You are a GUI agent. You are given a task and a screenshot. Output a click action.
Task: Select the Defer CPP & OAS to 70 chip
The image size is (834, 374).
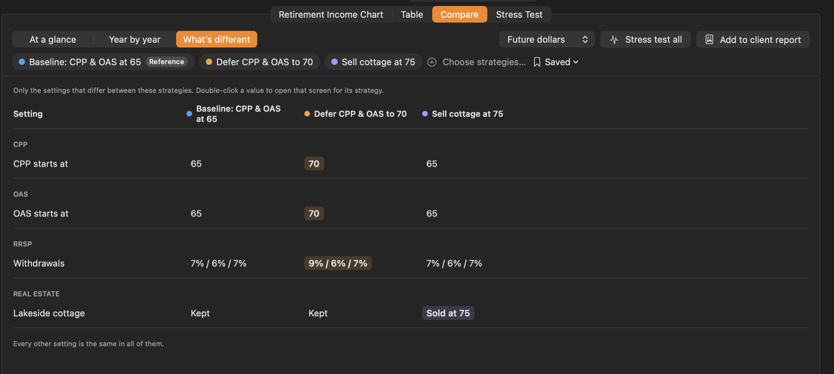pyautogui.click(x=260, y=62)
